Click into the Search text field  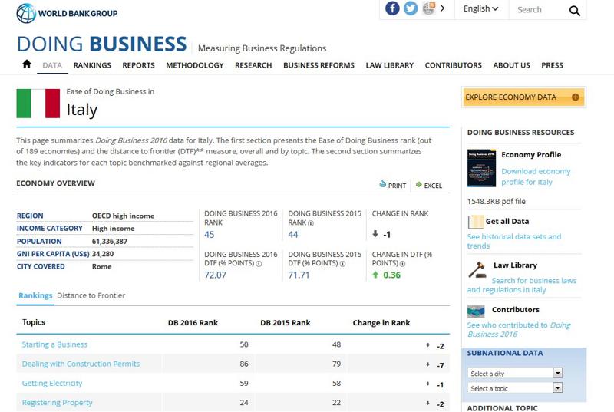pos(537,10)
